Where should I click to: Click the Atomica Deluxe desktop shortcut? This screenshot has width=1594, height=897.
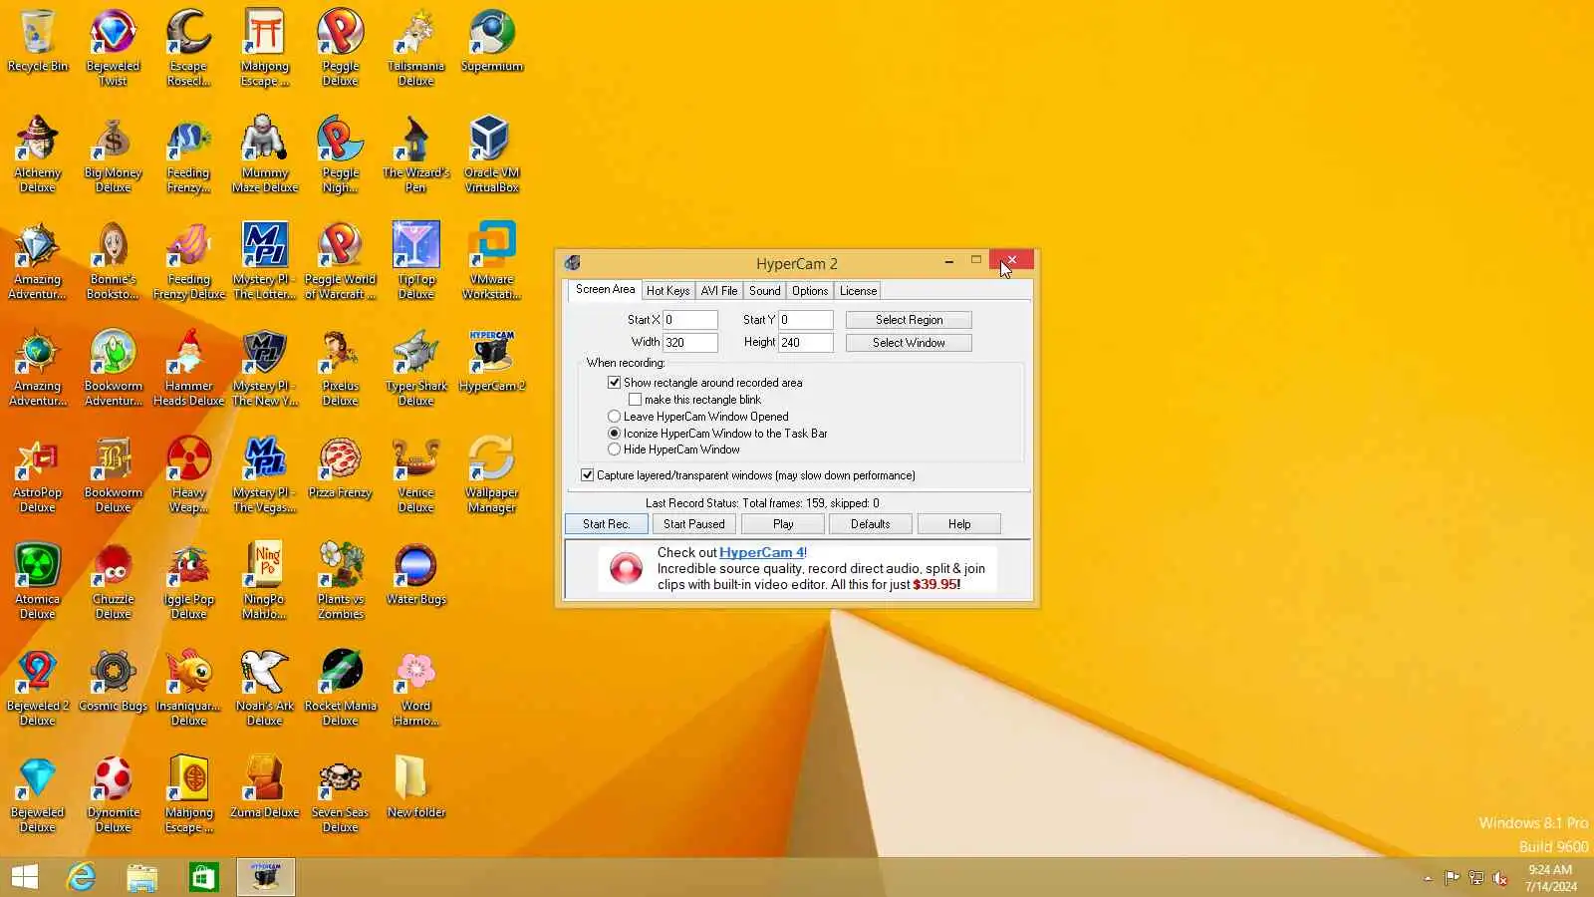(38, 581)
